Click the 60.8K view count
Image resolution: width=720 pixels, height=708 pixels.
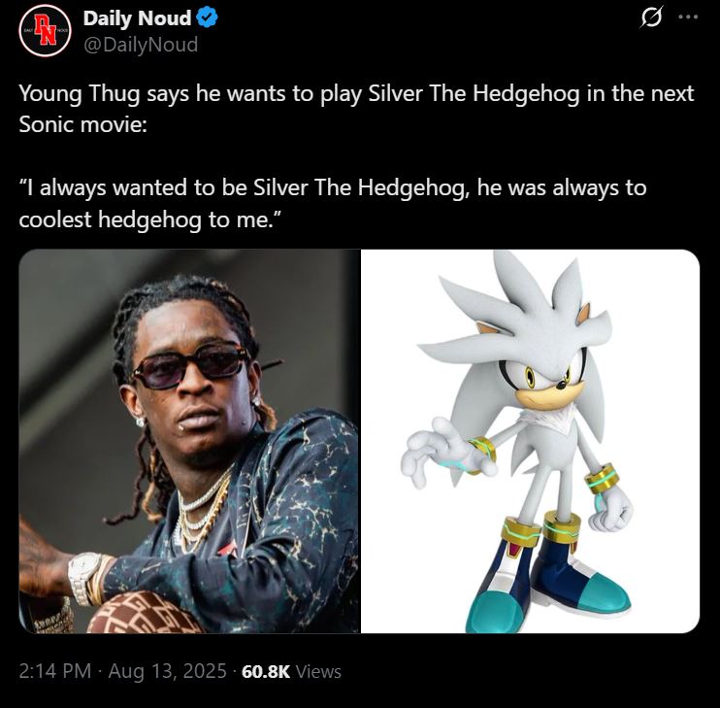pos(266,671)
